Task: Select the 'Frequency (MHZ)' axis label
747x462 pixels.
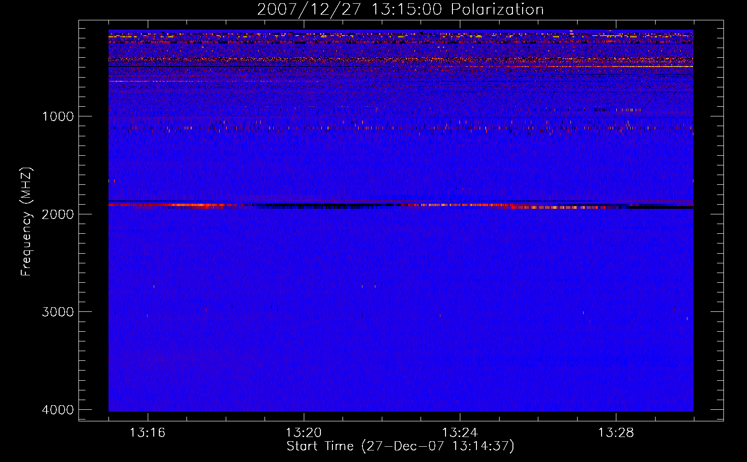Action: 26,221
